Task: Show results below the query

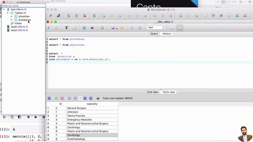Action: 179,28
